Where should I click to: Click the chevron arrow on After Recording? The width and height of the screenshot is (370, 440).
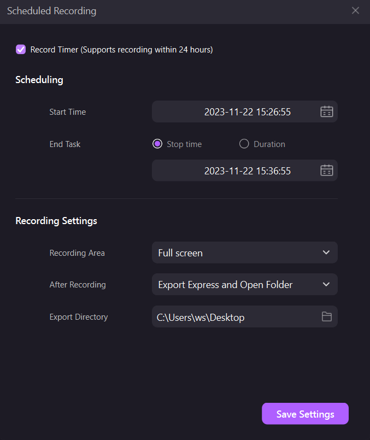point(326,284)
